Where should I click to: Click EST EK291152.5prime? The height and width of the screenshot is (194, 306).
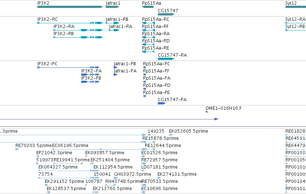[47, 185]
